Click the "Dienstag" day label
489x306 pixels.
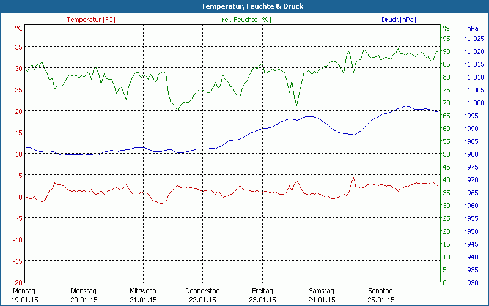point(83,291)
